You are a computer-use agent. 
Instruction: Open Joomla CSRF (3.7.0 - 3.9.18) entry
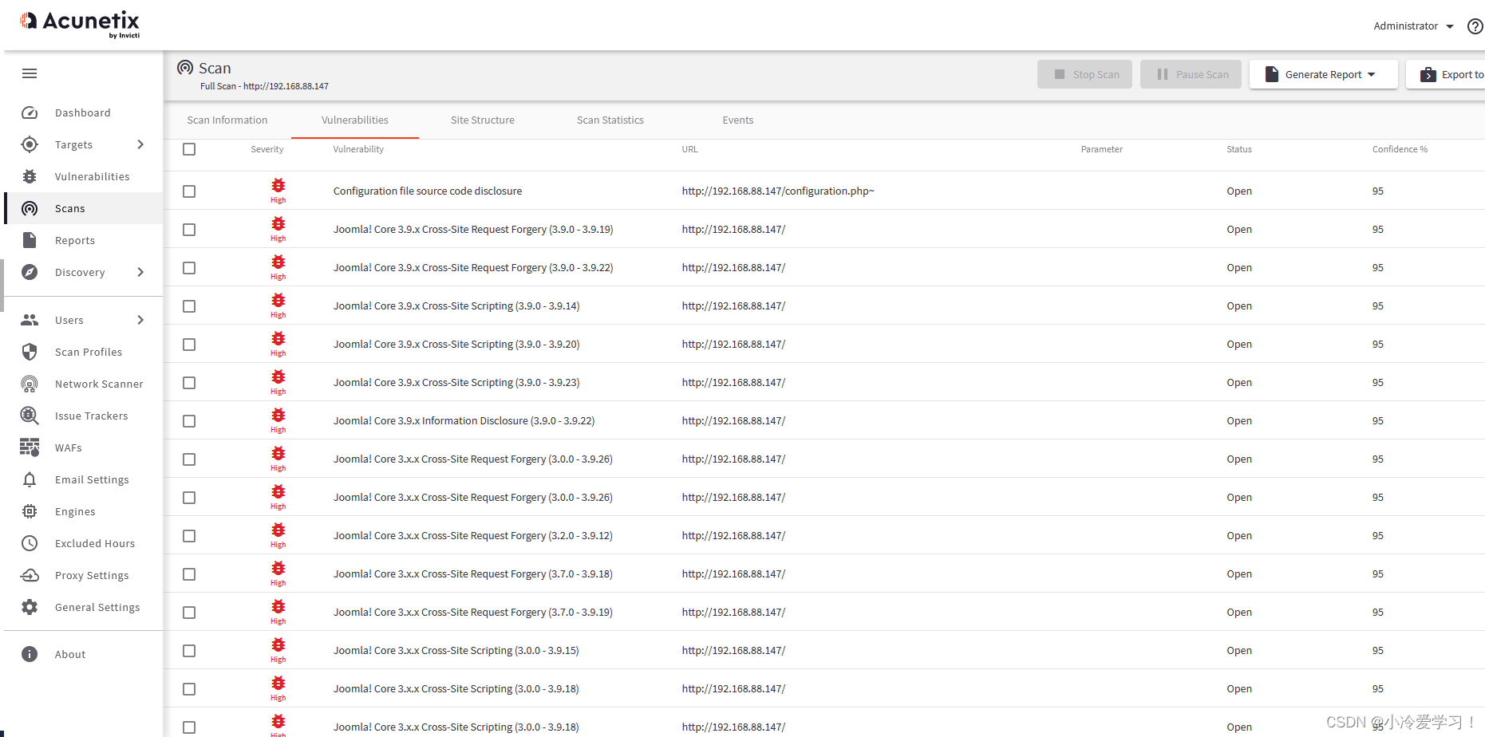pyautogui.click(x=473, y=574)
